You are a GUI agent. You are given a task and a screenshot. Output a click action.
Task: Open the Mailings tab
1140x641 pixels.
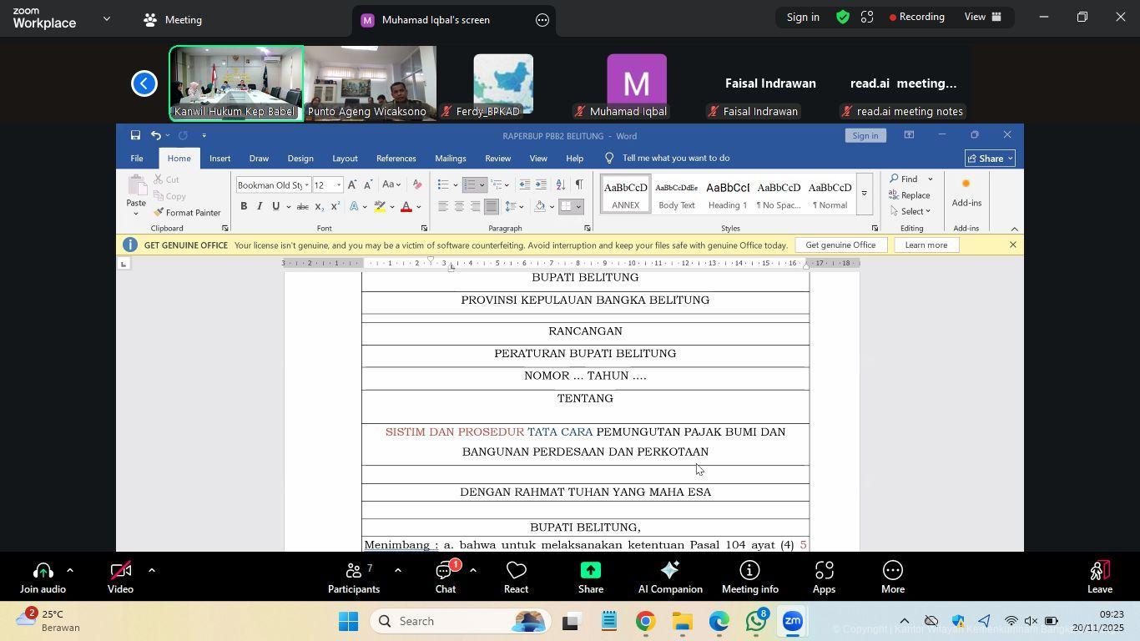(x=451, y=158)
